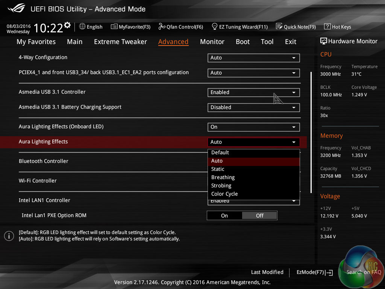Click Search on FAQ
The image size is (385, 289).
364,272
